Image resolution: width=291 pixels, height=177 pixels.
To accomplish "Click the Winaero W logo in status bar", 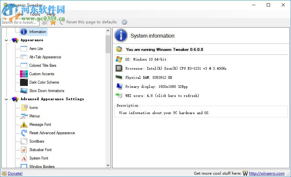I will 245,173.
